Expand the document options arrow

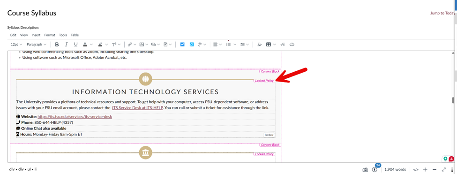coord(170,45)
